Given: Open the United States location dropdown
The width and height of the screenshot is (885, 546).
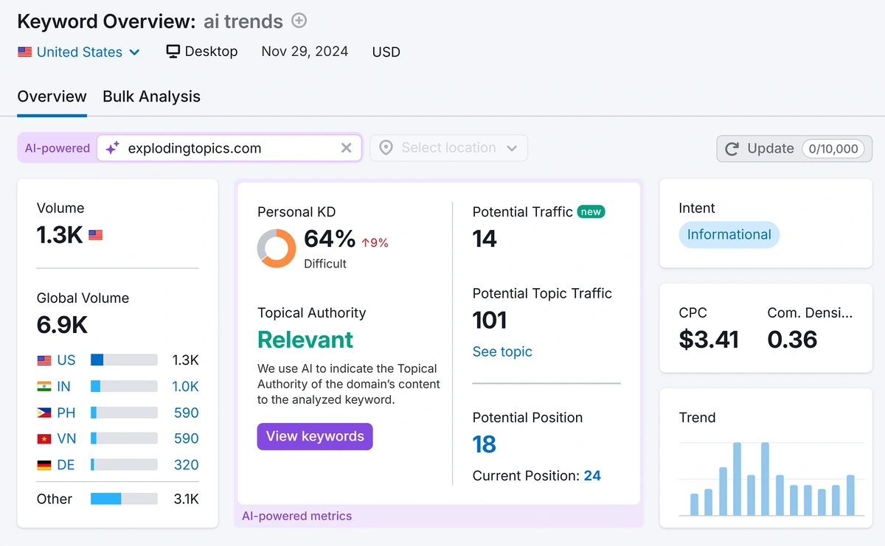Looking at the screenshot, I should click(x=79, y=52).
